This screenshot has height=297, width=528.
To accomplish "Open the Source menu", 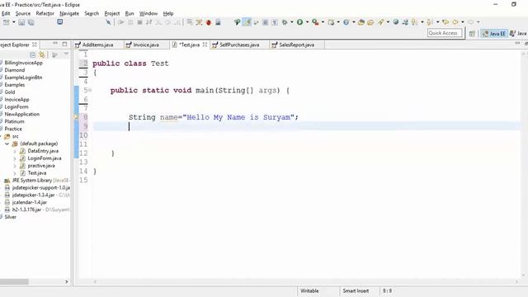I will pyautogui.click(x=23, y=13).
